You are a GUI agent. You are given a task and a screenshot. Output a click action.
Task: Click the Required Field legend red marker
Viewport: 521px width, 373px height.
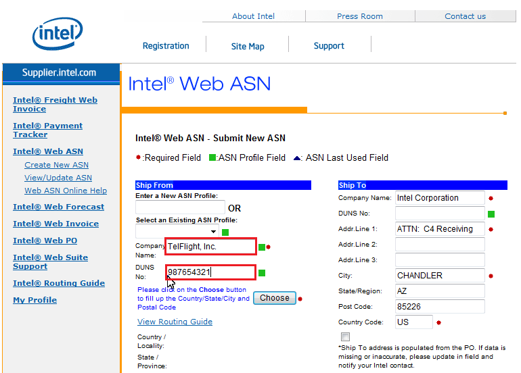point(138,157)
